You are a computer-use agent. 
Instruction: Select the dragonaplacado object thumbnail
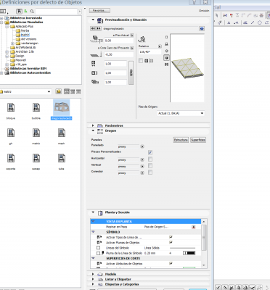(x=62, y=108)
